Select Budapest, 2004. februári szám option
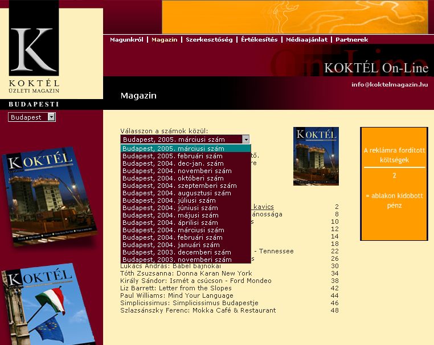Viewport: 434px width, 345px height. pyautogui.click(x=186, y=237)
